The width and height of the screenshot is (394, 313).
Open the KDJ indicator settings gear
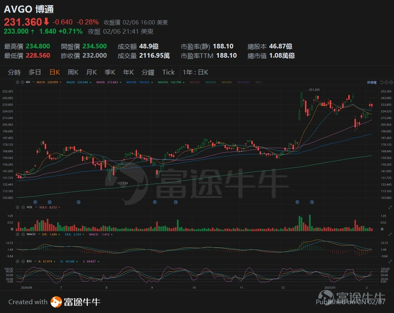coord(18,261)
